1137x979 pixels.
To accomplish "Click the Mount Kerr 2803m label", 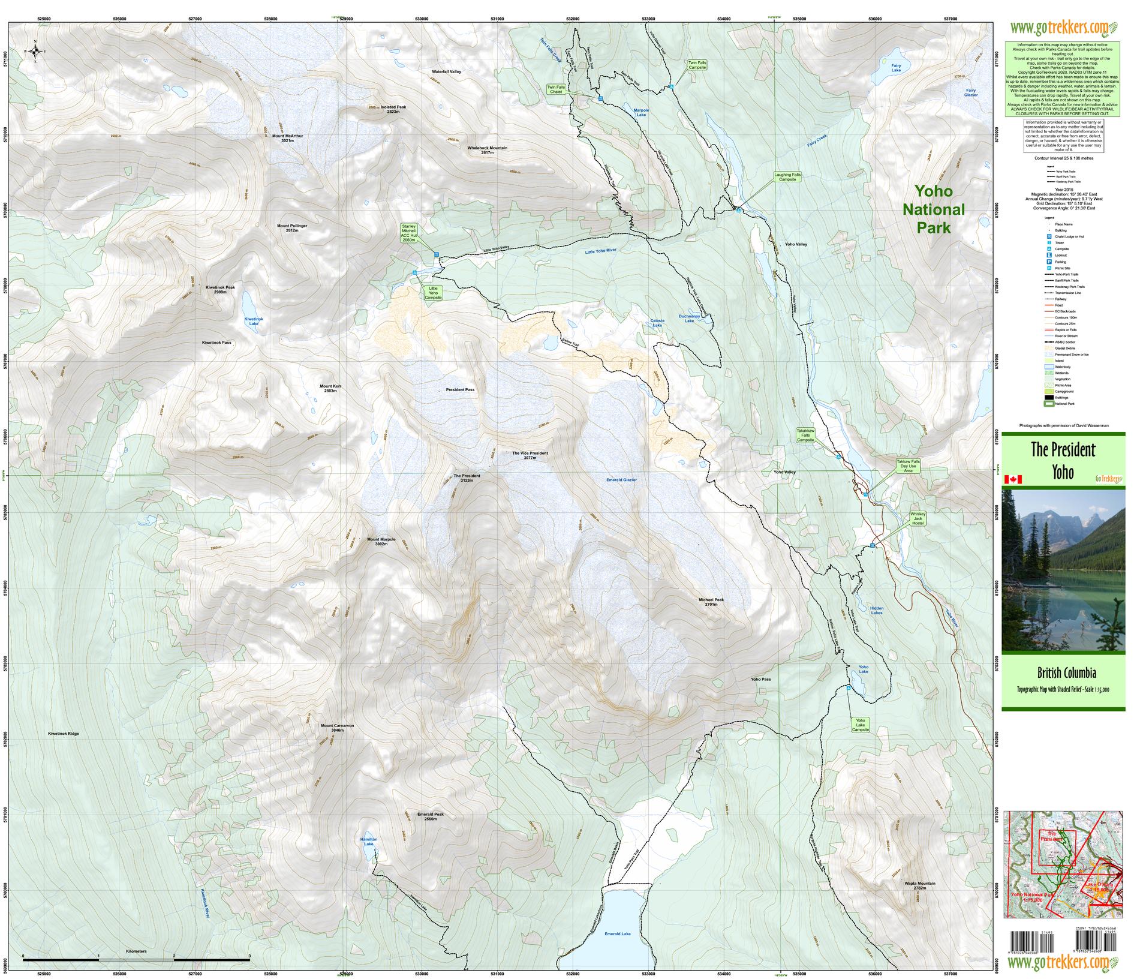I will 330,388.
